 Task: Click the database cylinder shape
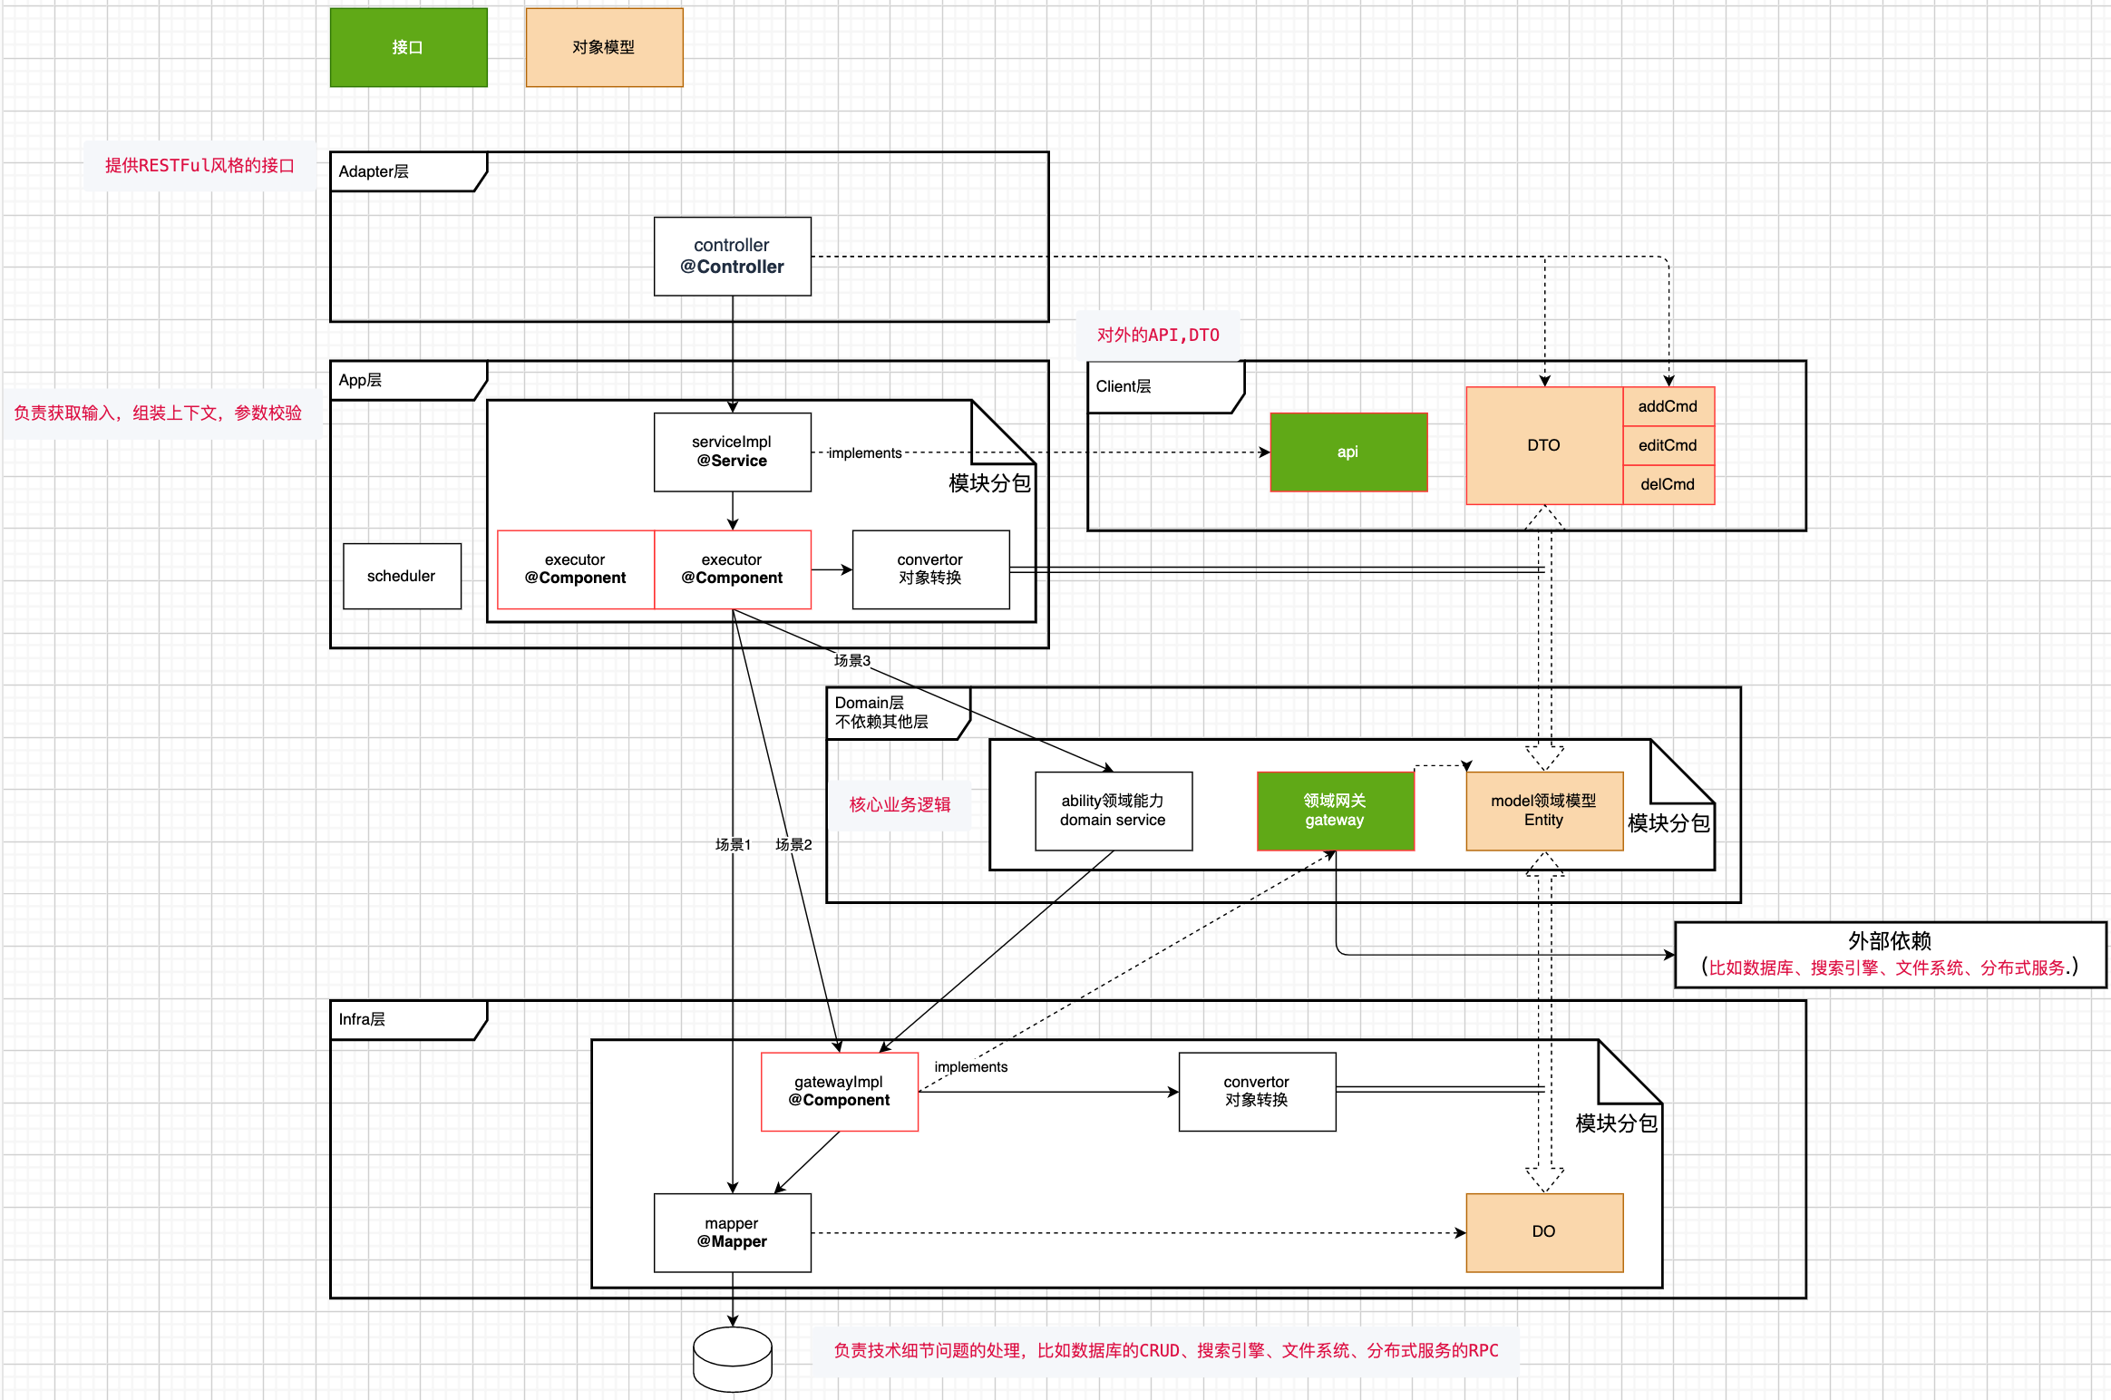tap(732, 1360)
